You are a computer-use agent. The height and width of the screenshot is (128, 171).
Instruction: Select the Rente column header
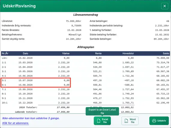(98, 53)
